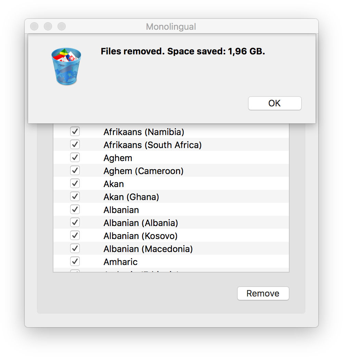Toggle the Akan language checkbox
Viewport: 343px width, 357px height.
click(75, 183)
